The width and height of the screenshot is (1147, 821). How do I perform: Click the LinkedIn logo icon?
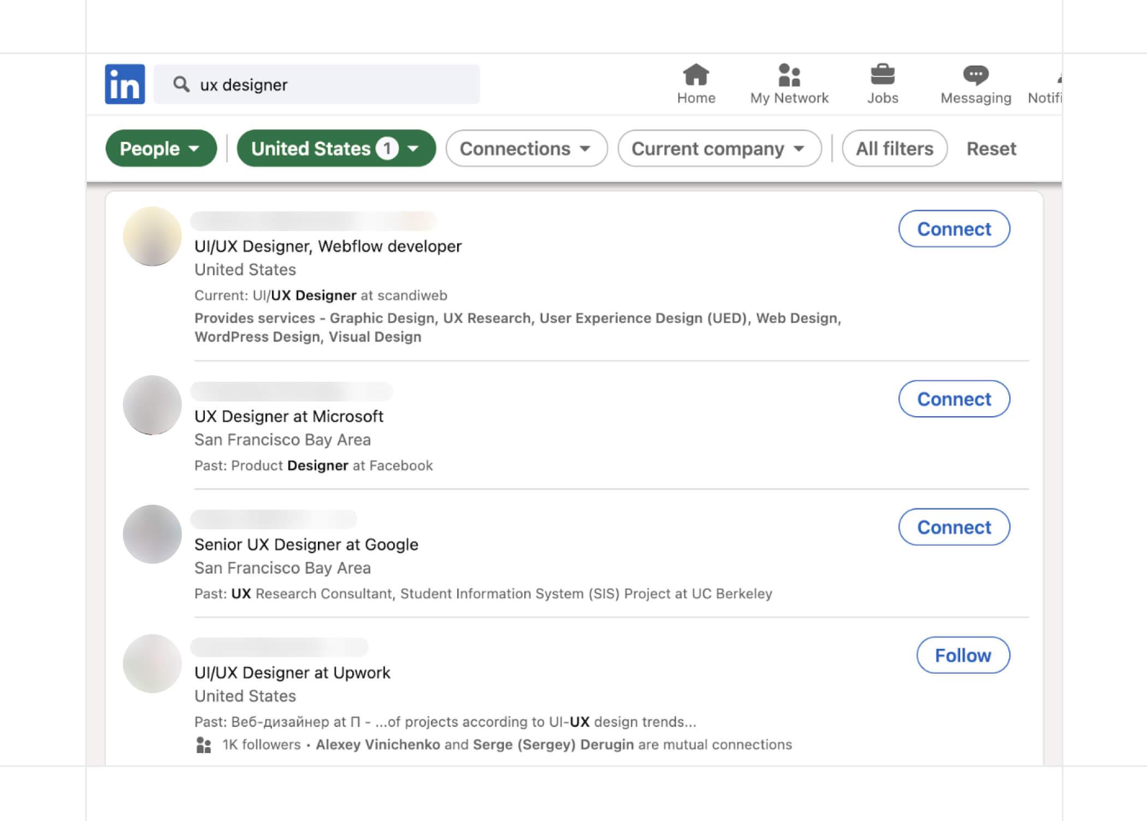point(125,84)
